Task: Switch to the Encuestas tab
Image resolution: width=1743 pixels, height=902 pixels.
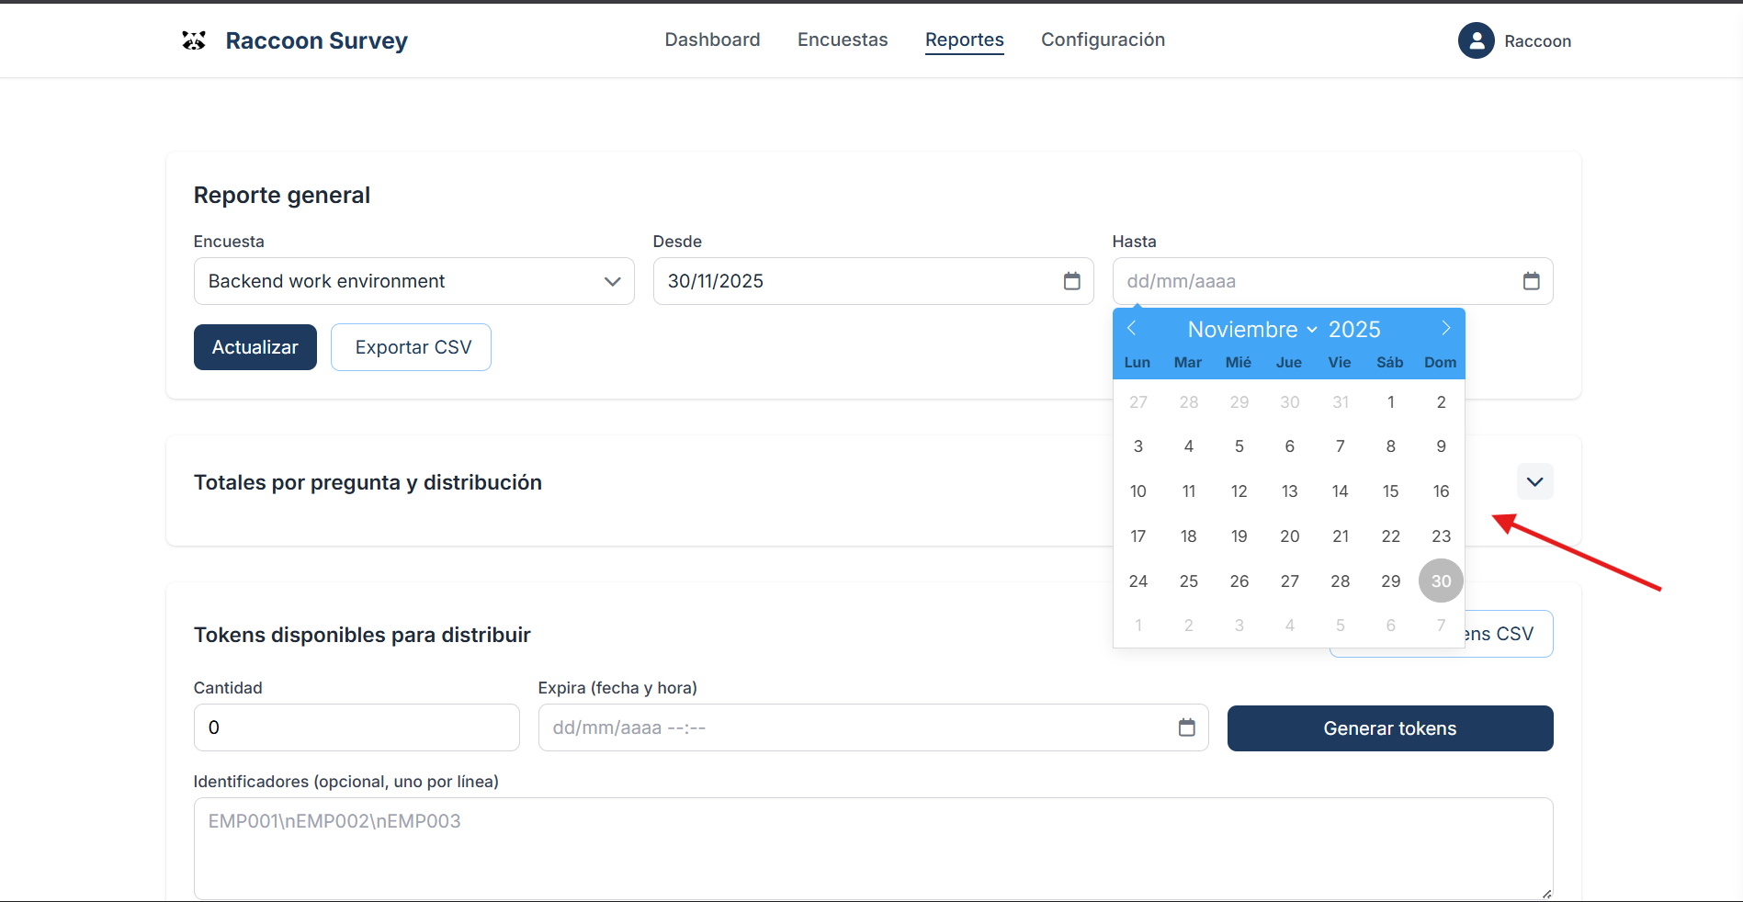Action: (x=843, y=39)
